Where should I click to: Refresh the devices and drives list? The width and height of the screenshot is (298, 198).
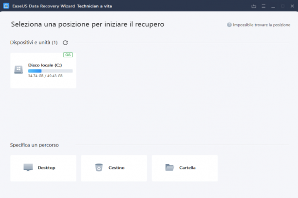tap(65, 43)
